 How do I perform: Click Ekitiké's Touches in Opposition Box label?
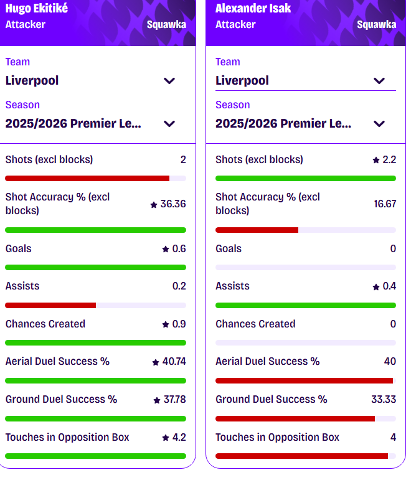pos(67,437)
